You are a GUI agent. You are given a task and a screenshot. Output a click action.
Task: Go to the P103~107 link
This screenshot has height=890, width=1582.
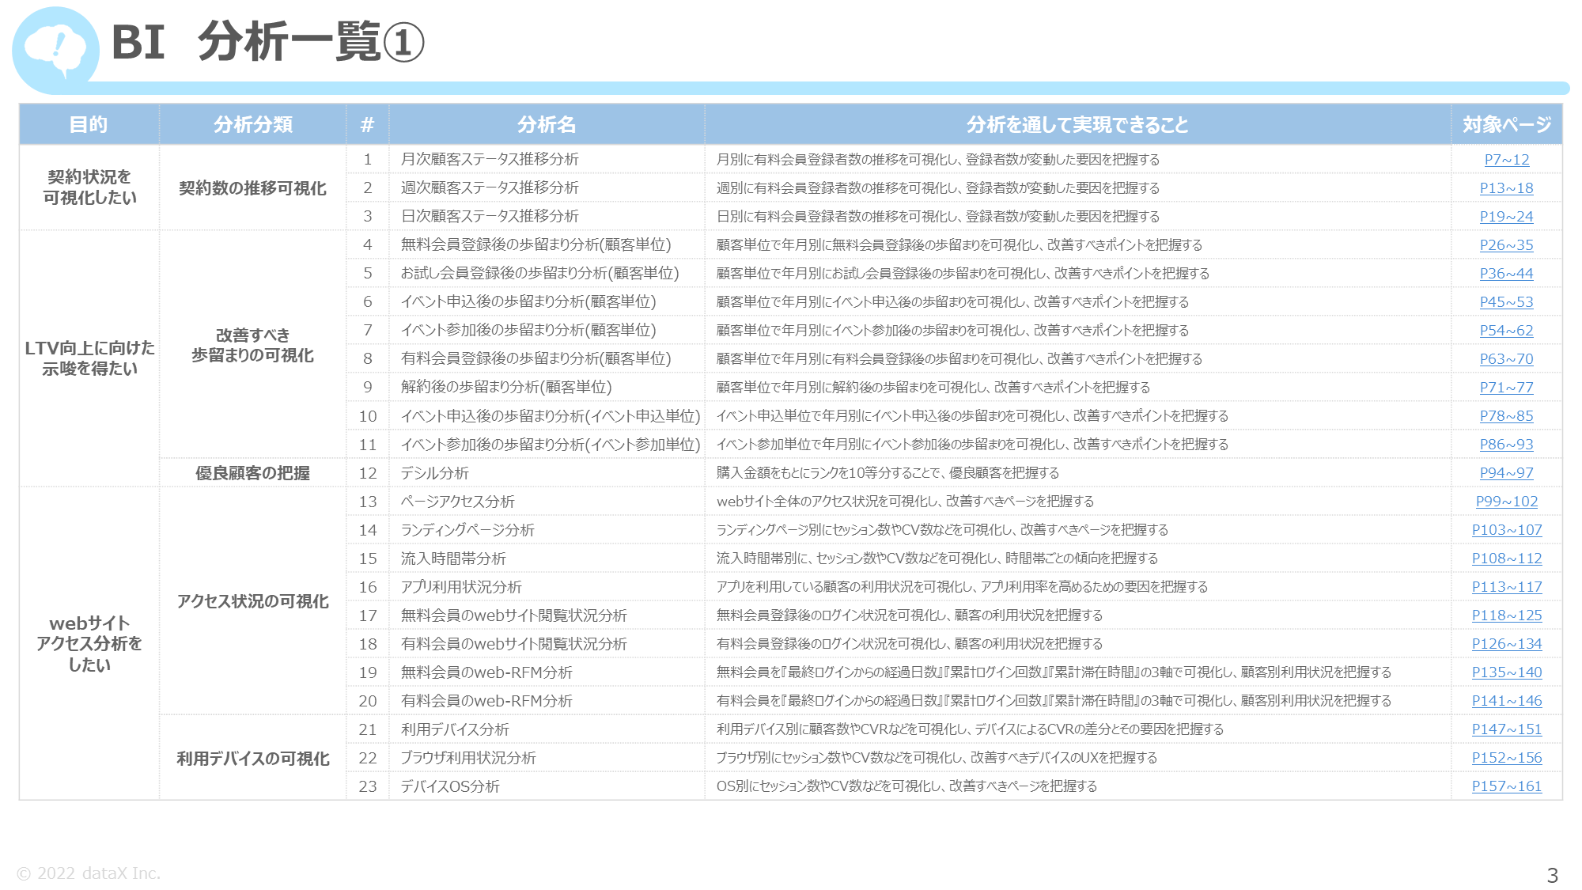[1506, 529]
